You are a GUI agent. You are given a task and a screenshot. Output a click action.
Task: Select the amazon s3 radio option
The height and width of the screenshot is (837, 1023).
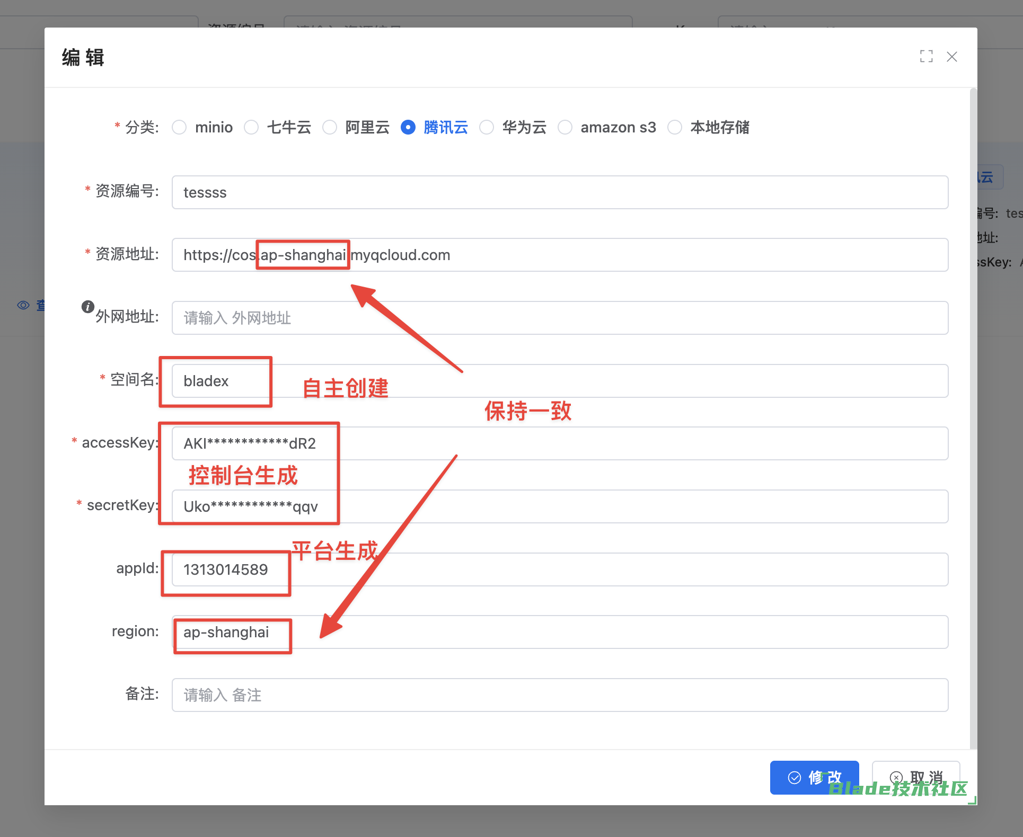tap(565, 127)
